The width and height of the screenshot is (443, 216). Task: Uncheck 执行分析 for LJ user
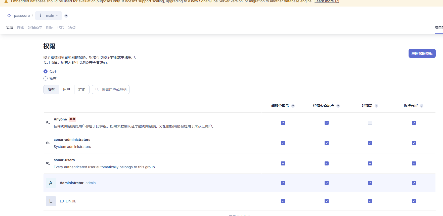tap(414, 201)
